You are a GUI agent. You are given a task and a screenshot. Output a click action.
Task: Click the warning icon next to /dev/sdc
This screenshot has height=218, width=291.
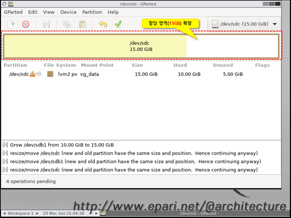coord(32,74)
